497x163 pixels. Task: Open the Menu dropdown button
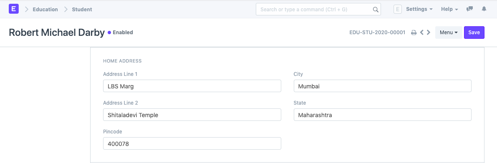pos(449,32)
